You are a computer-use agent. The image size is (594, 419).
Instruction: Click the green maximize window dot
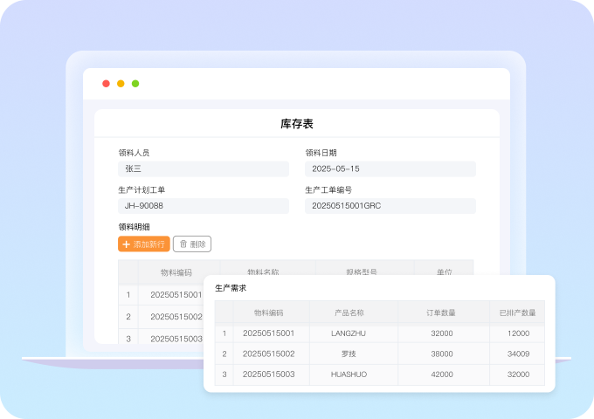135,84
